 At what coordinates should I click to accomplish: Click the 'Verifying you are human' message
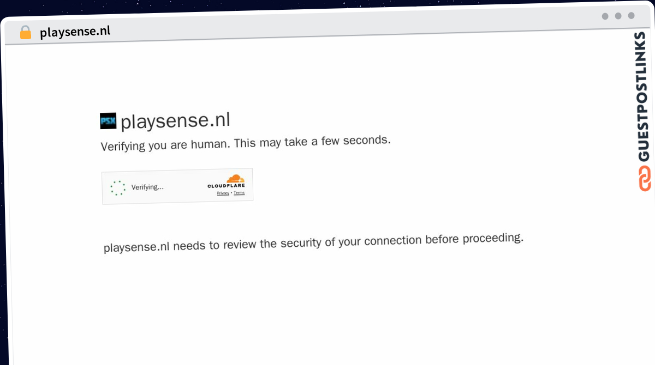pos(246,143)
